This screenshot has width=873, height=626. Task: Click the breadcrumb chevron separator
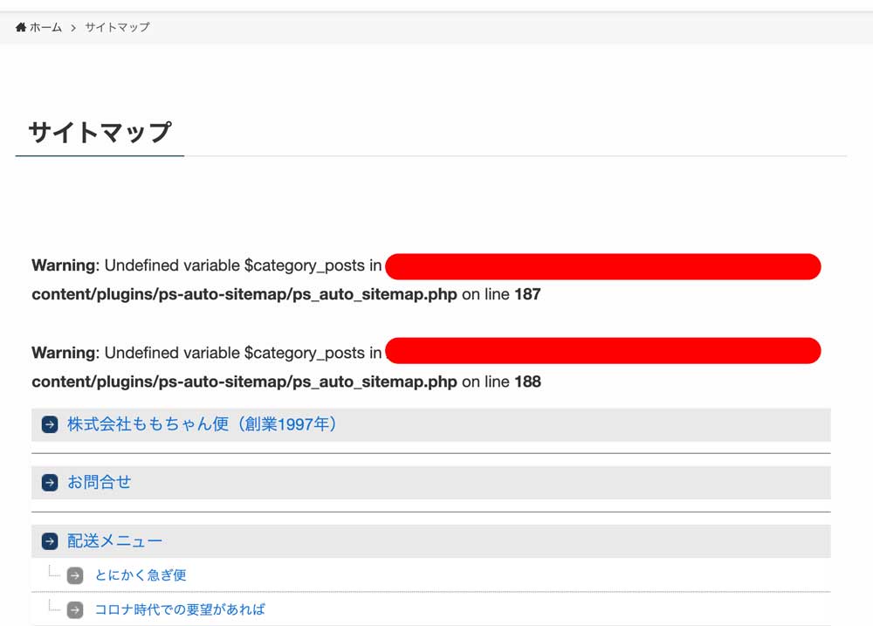pyautogui.click(x=73, y=27)
